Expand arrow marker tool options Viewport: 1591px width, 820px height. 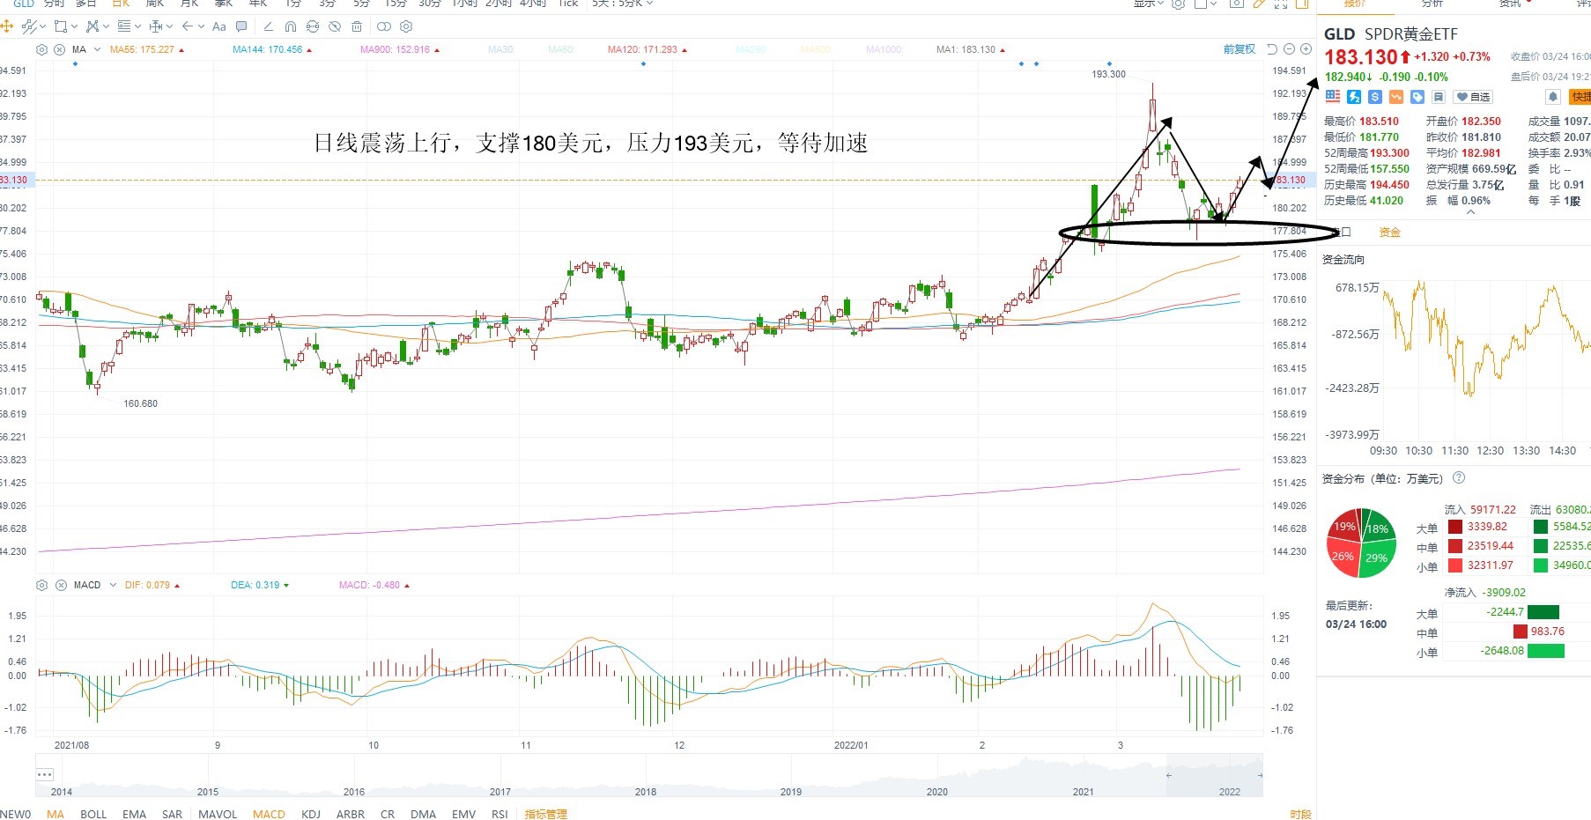tap(201, 26)
